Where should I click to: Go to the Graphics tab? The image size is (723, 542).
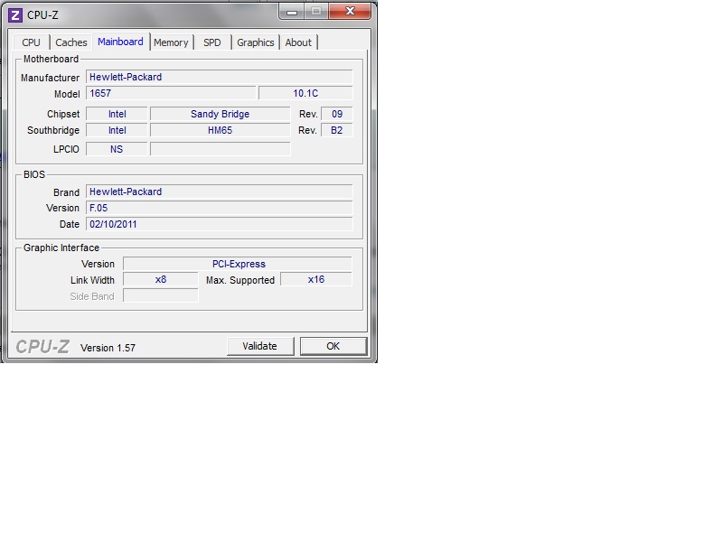click(256, 42)
